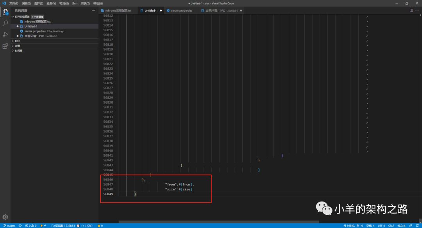Viewport: 422px width, 228px height.
Task: Click the +1.10% change in status bar
Action: [x=87, y=226]
